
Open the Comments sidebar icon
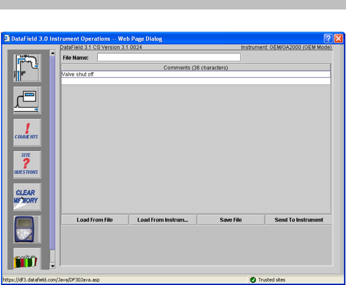27,132
